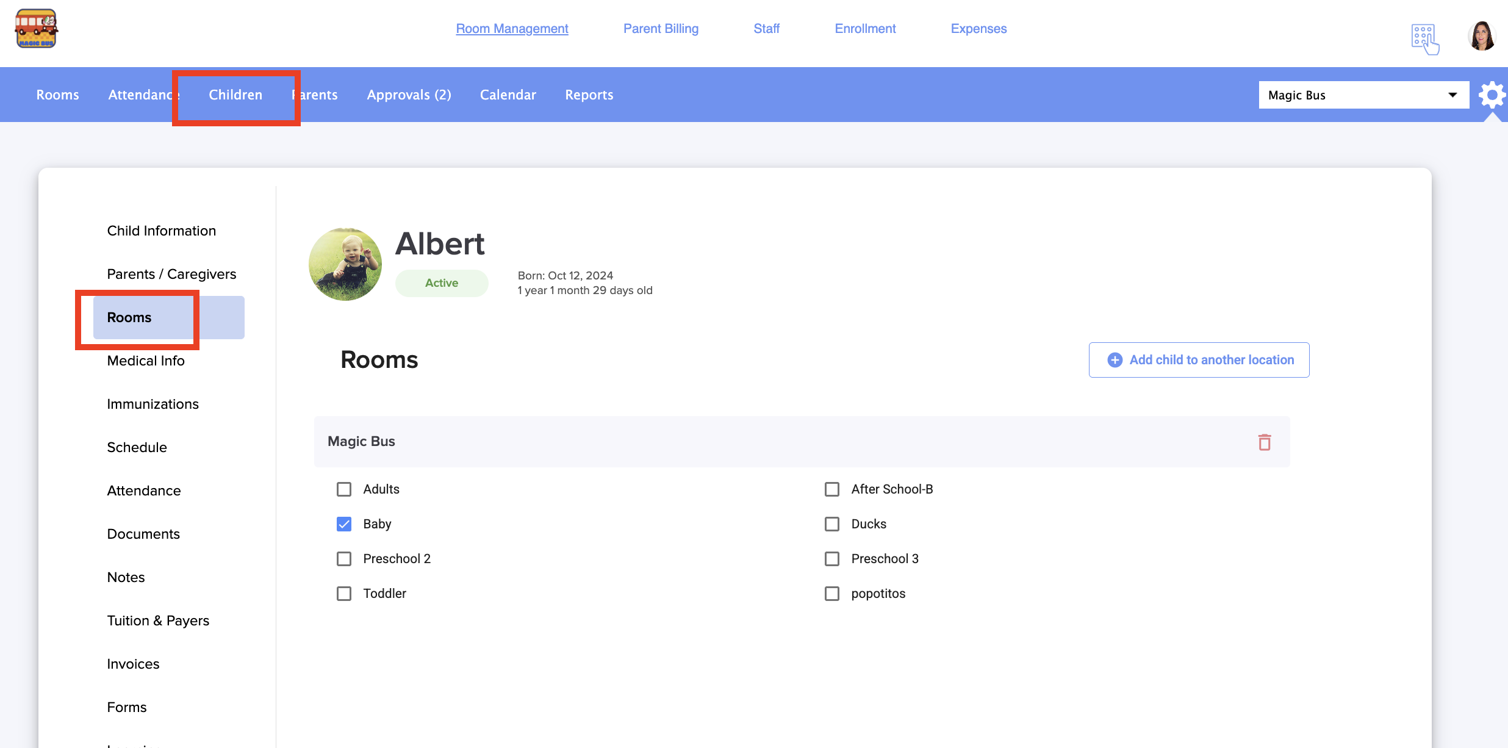This screenshot has height=748, width=1508.
Task: Click plus icon on Add child button
Action: (x=1115, y=360)
